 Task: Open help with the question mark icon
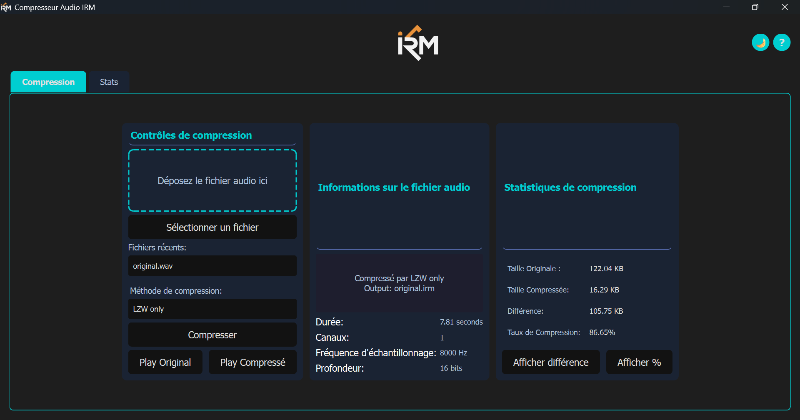782,42
